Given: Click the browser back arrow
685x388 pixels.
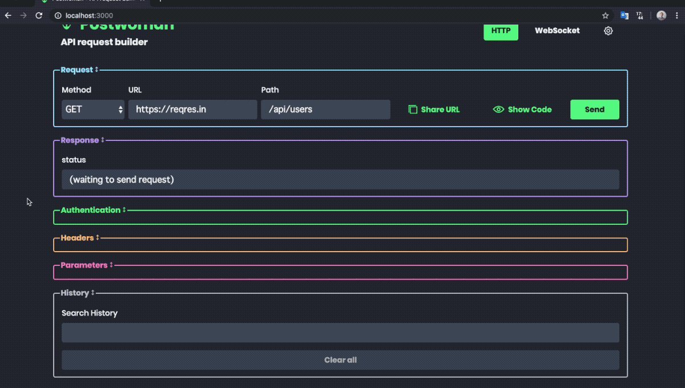Looking at the screenshot, I should coord(8,15).
